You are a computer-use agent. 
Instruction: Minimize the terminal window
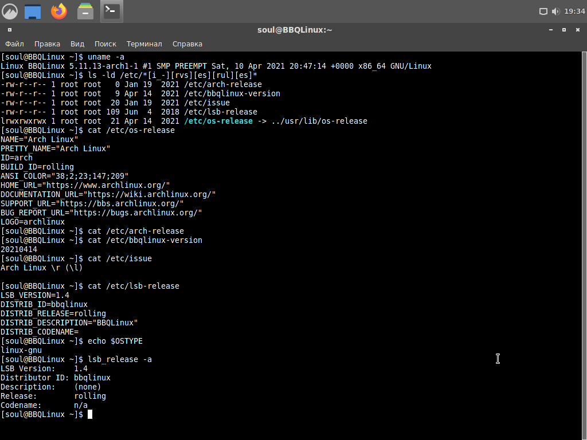pos(551,30)
